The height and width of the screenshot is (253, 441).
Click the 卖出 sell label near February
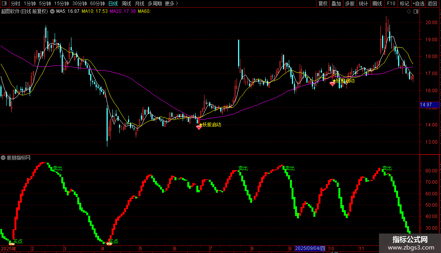[x=58, y=168]
